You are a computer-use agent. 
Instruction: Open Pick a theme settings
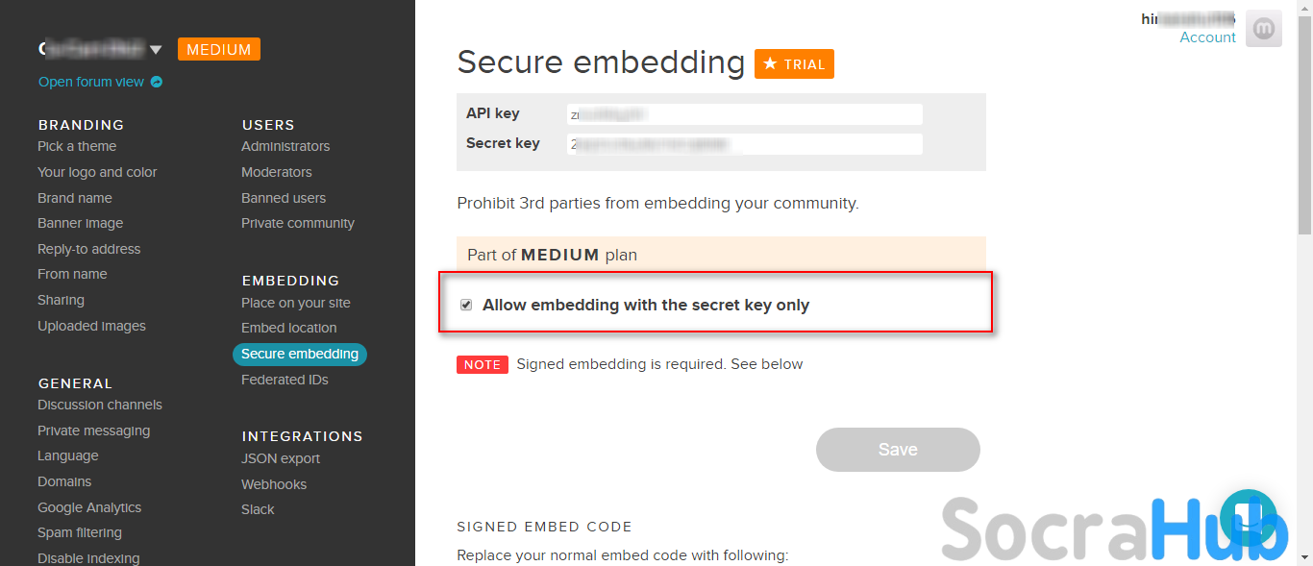77,146
